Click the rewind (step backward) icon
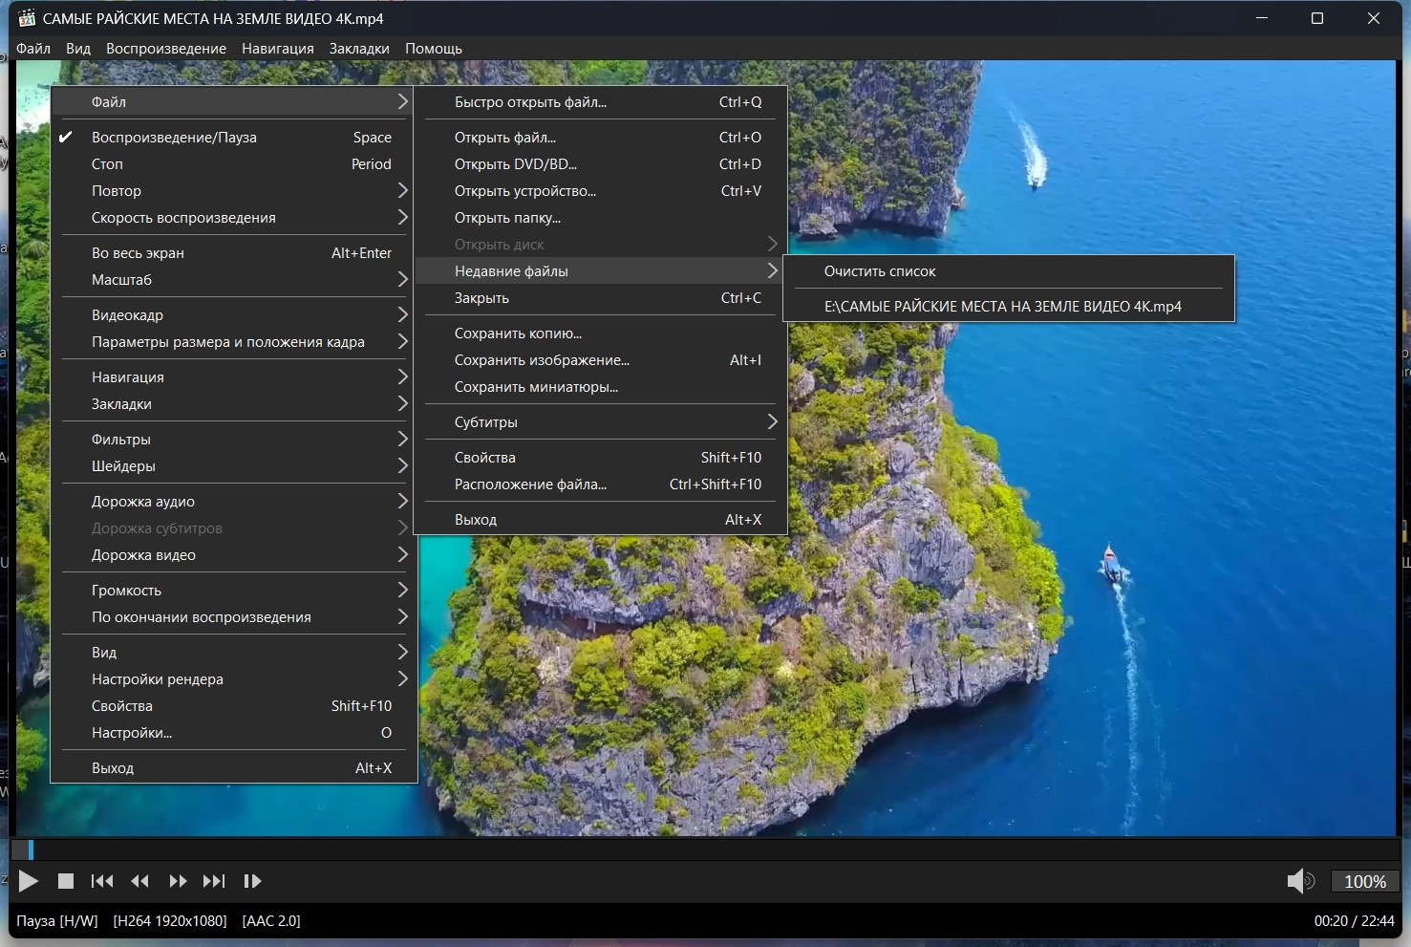The width and height of the screenshot is (1411, 947). (x=139, y=881)
